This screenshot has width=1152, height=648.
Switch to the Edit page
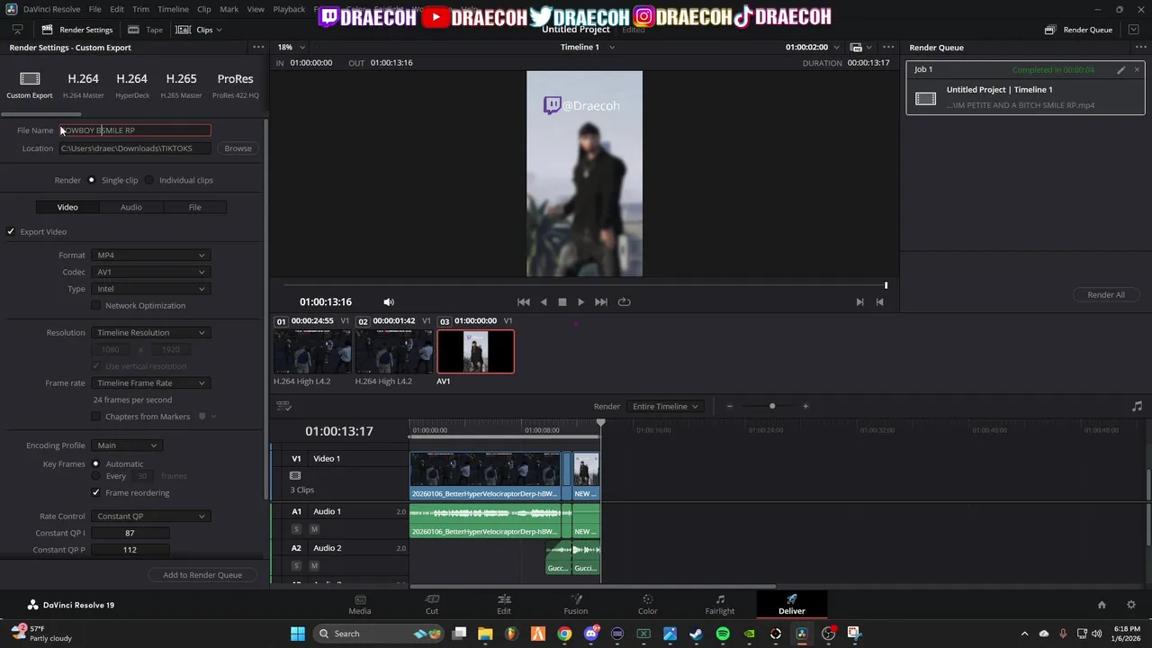tap(504, 604)
